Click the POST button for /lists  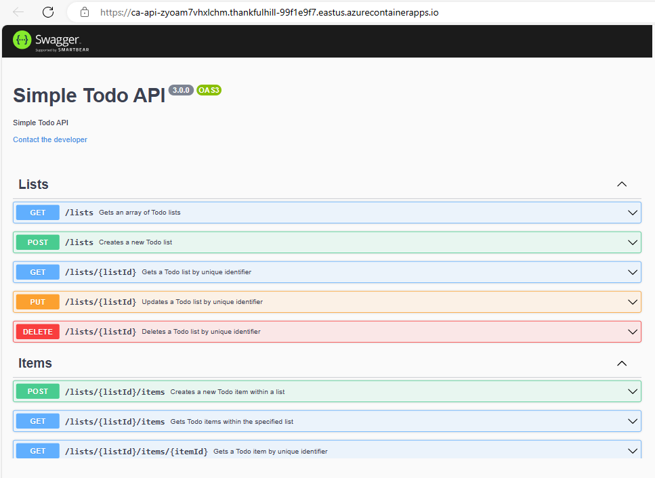click(38, 242)
